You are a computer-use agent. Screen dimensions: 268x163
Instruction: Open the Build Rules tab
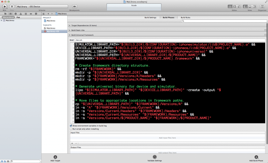coord(186,18)
